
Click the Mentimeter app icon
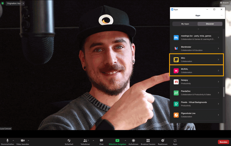176,49
